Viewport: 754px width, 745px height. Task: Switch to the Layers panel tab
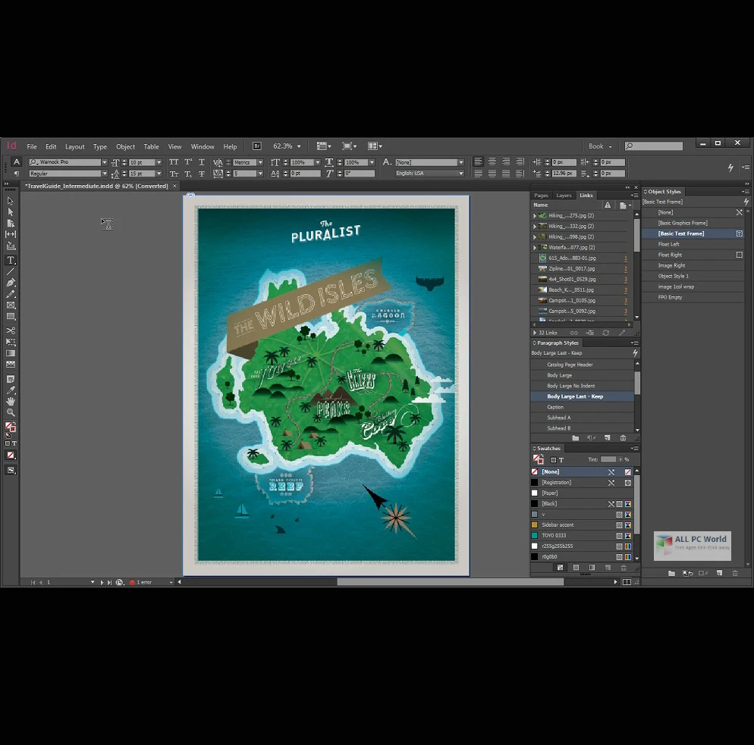(x=564, y=196)
